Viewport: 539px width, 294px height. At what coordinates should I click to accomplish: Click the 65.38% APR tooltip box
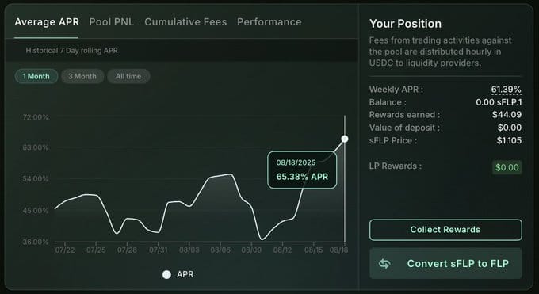click(x=302, y=170)
